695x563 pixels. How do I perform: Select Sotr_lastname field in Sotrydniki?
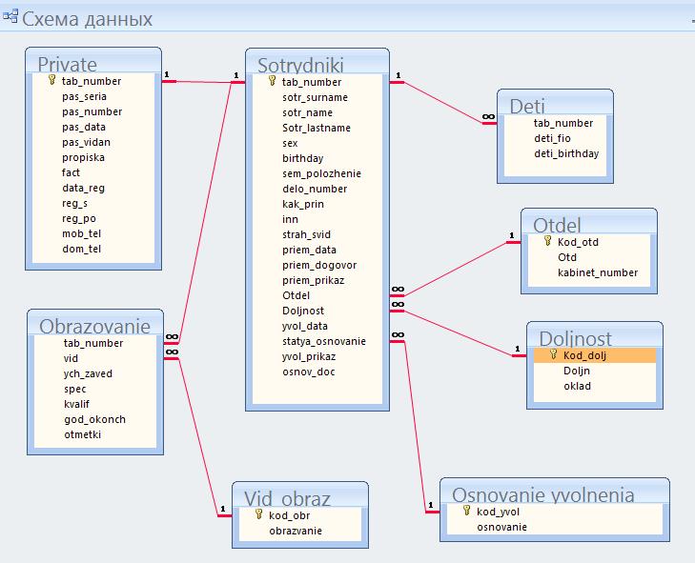[317, 128]
